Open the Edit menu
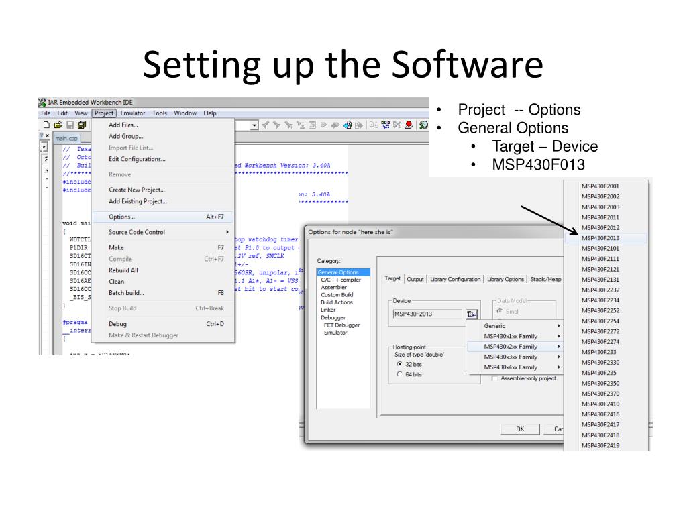 click(62, 113)
